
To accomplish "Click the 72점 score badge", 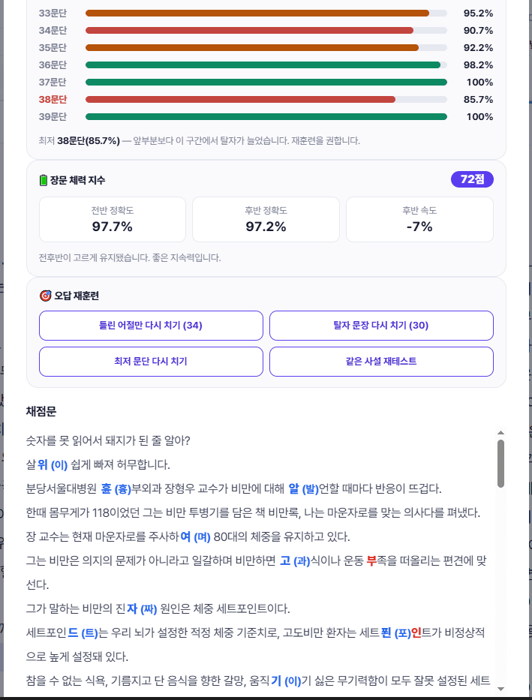I will [x=472, y=179].
